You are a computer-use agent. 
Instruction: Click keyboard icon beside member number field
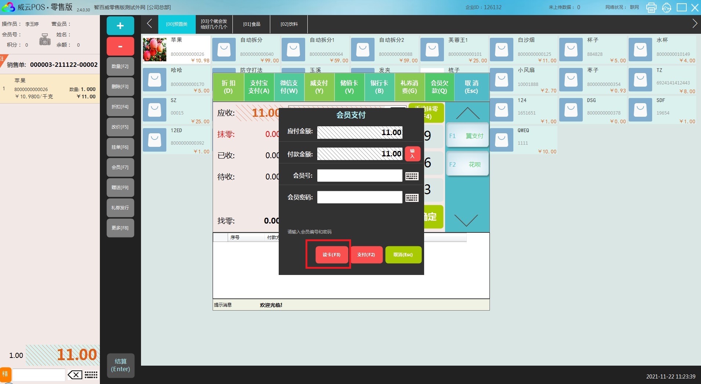pos(412,176)
